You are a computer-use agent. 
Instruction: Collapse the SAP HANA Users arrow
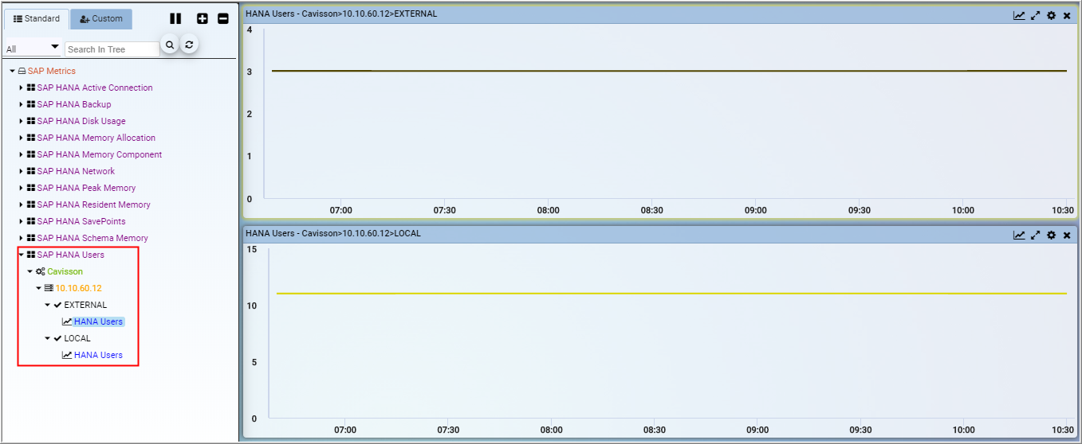22,255
